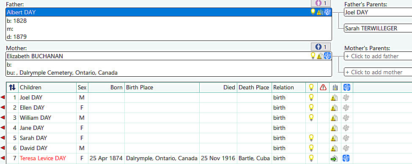Click the 'Click to add father' box
The image size is (412, 164).
[x=378, y=56]
